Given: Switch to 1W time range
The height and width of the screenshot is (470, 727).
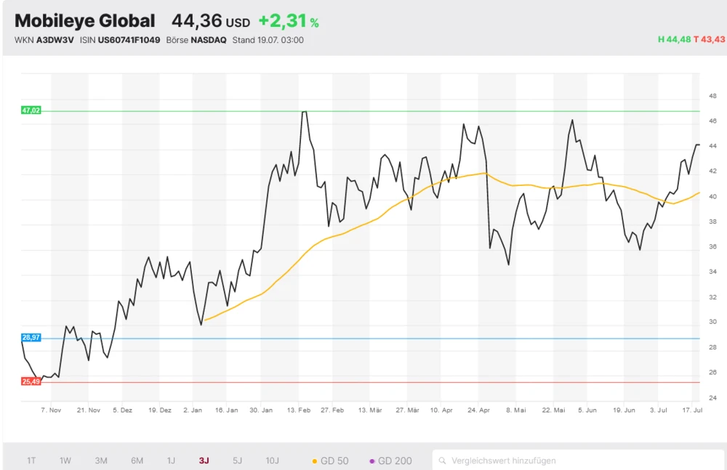Looking at the screenshot, I should [65, 461].
